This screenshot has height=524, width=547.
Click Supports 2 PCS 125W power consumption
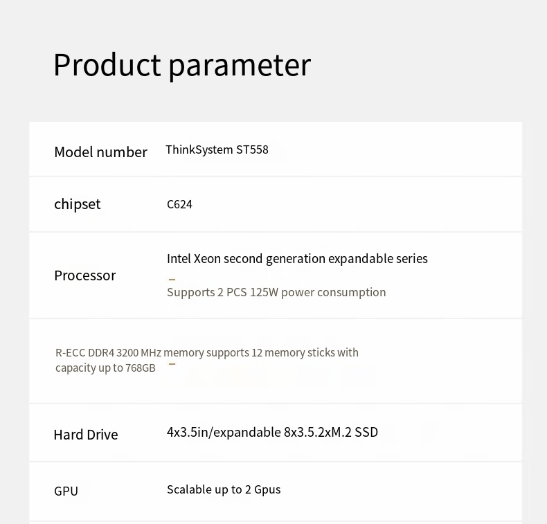click(276, 292)
